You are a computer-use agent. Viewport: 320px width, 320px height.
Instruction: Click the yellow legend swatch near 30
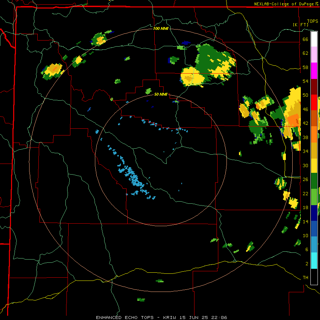314,165
